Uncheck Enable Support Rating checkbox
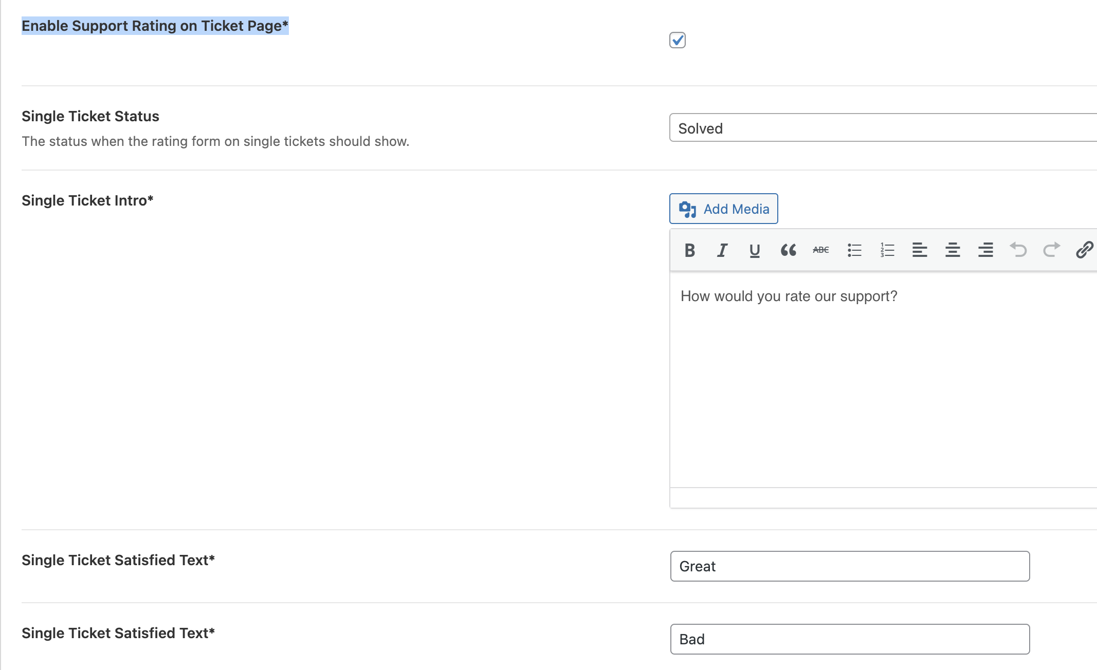The width and height of the screenshot is (1097, 670). (x=678, y=40)
